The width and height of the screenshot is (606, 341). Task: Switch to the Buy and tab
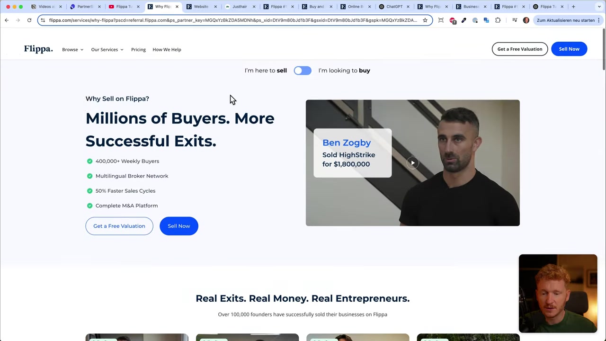coord(317,7)
